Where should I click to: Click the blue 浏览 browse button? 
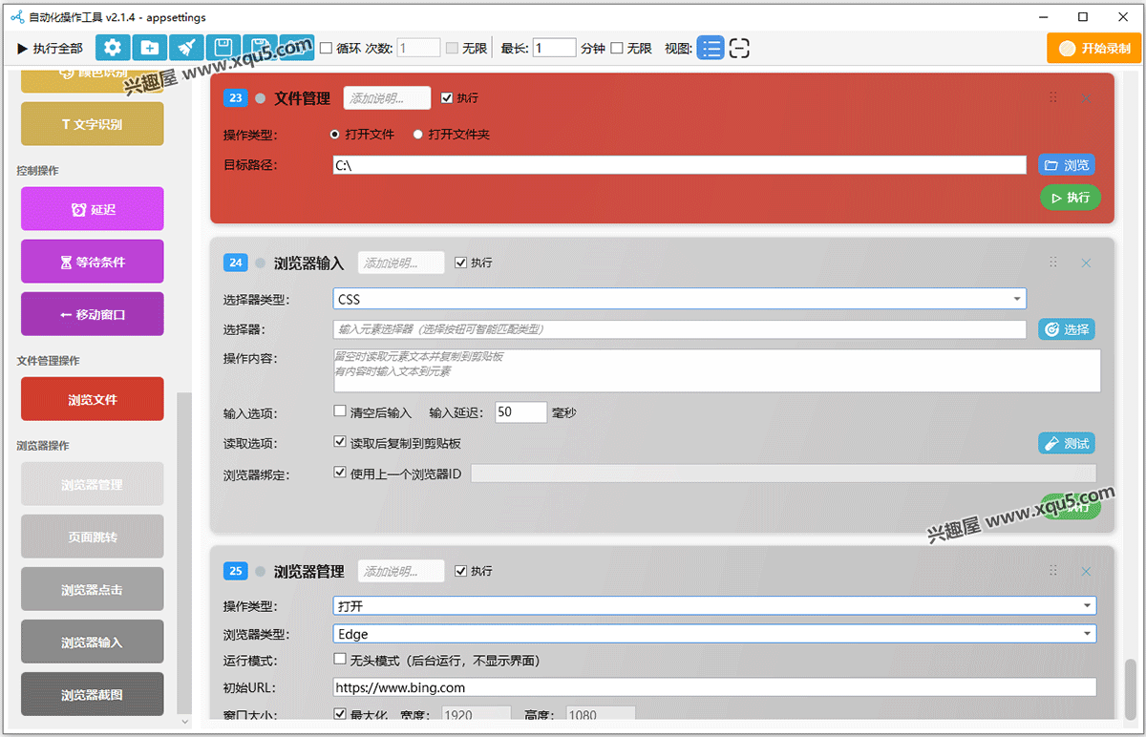click(1067, 165)
